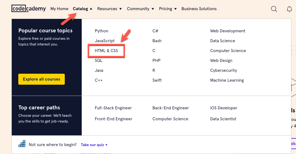Image resolution: width=296 pixels, height=154 pixels.
Task: Select Data Science subject
Action: [222, 41]
